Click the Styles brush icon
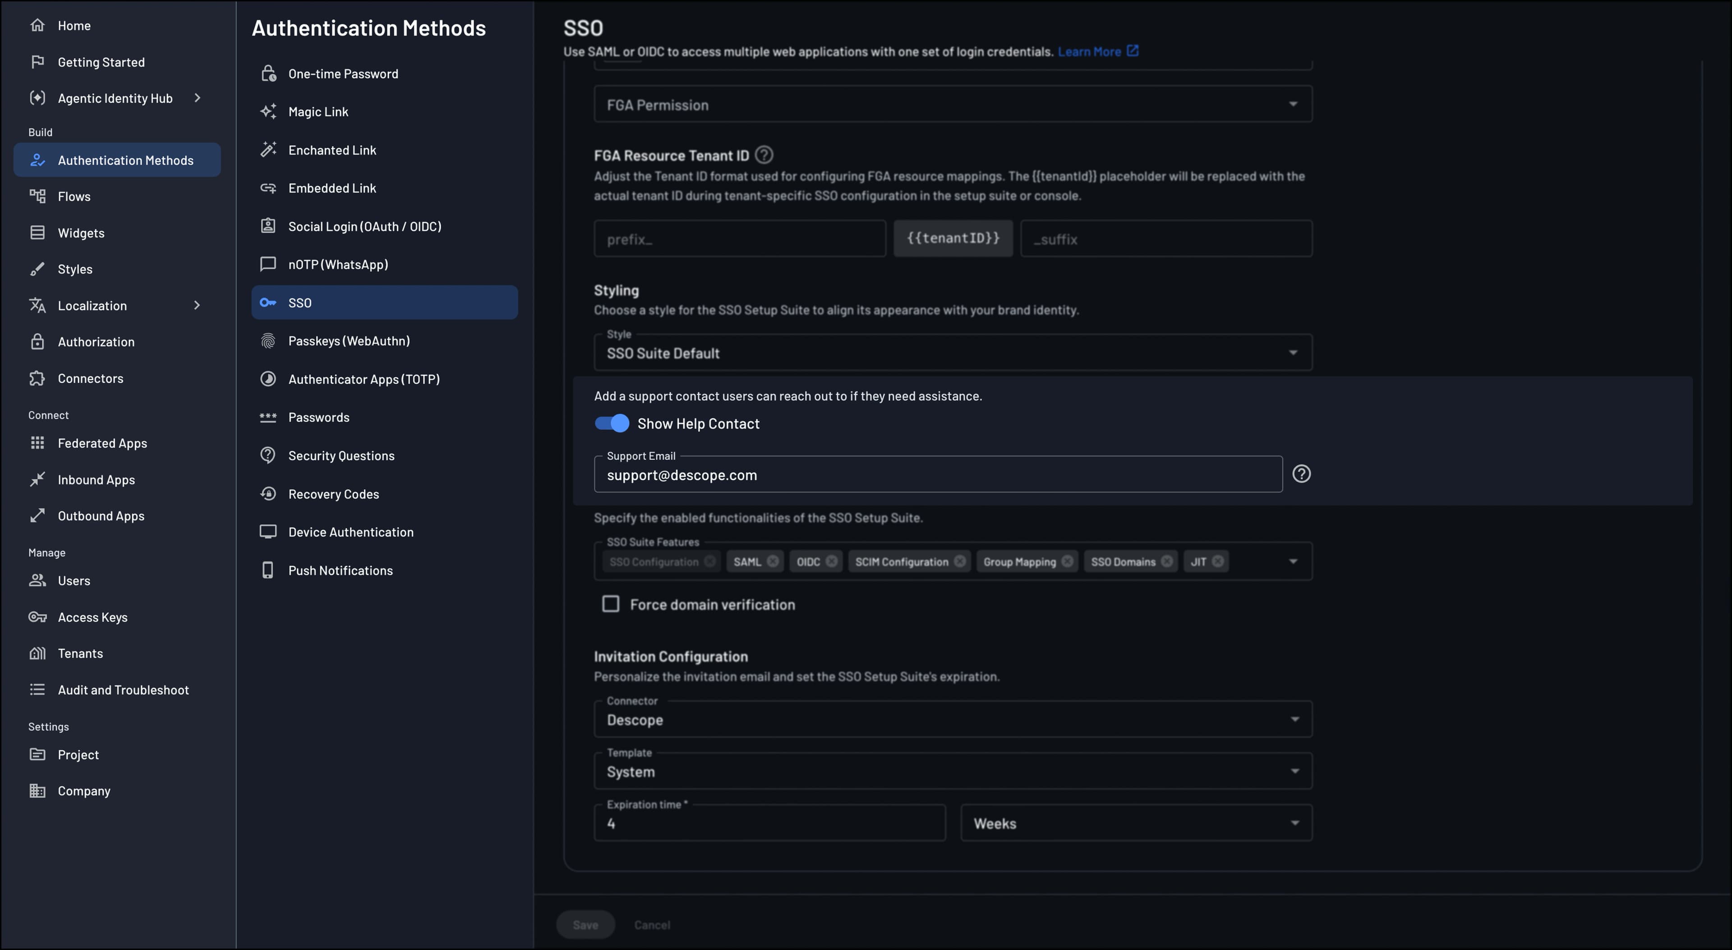This screenshot has width=1732, height=950. coord(37,269)
